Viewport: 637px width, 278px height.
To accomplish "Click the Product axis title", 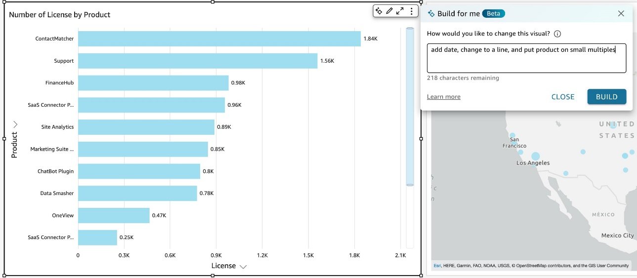I will point(14,145).
